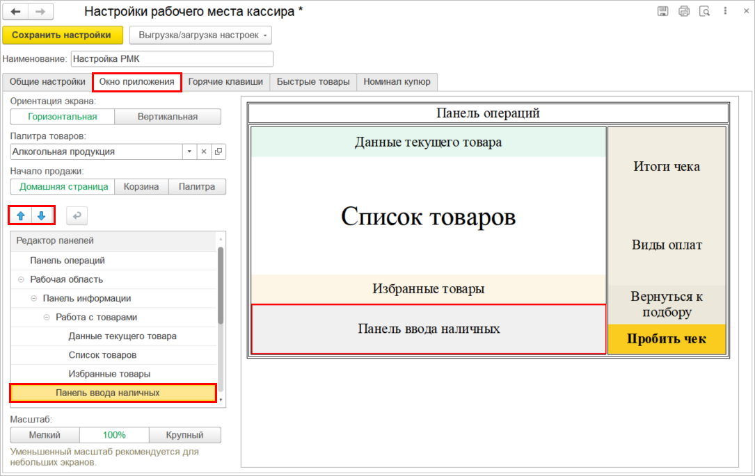This screenshot has width=755, height=476.
Task: Clear the Палитра товаров field with X
Action: click(x=204, y=151)
